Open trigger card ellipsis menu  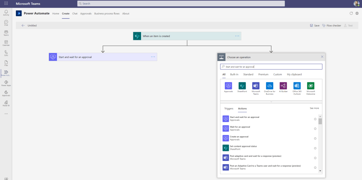(x=237, y=36)
